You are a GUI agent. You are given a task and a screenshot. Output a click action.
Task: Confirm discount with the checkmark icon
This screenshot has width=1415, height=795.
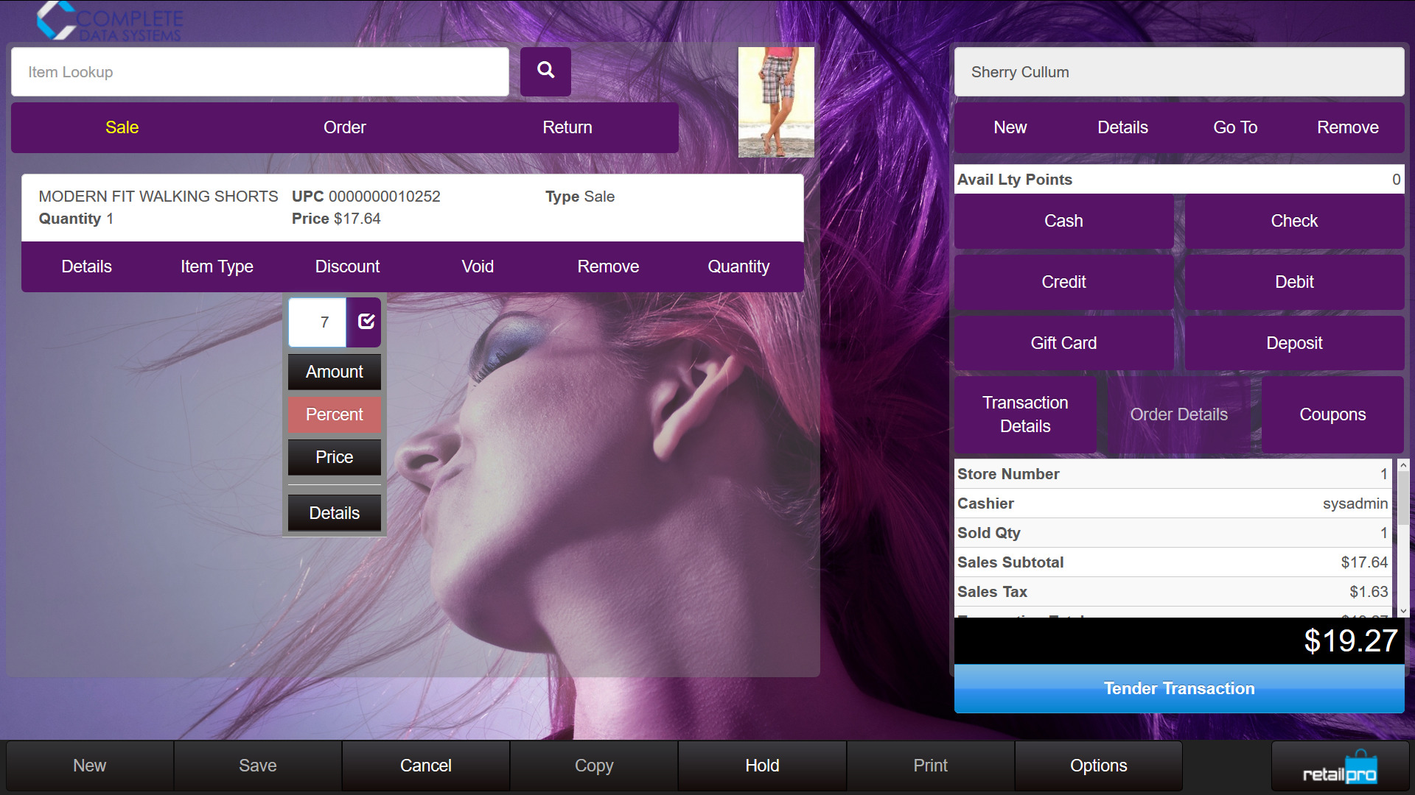366,322
